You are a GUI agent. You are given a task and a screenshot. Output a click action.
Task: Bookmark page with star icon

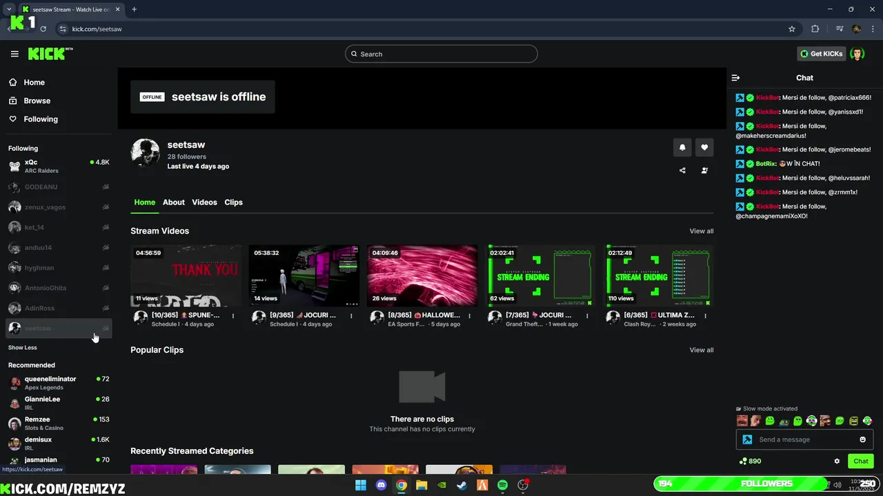click(792, 29)
